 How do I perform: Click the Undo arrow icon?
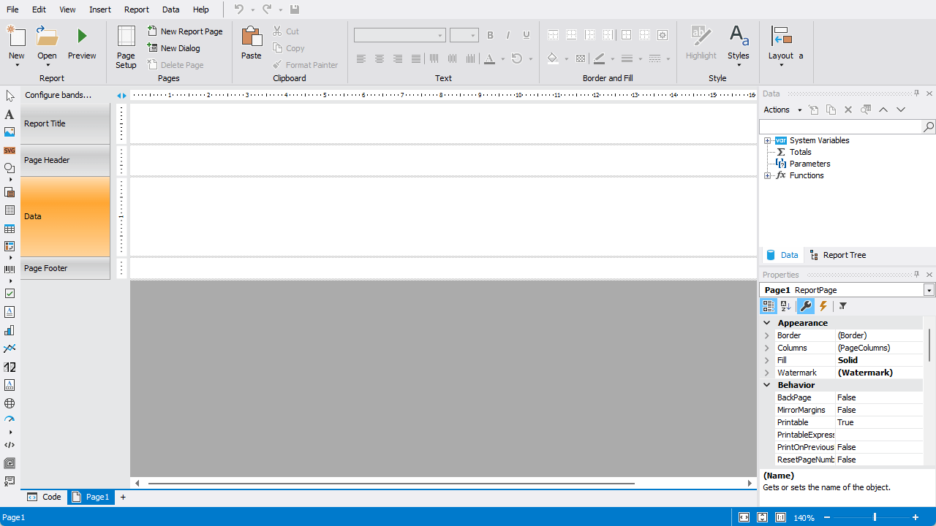pyautogui.click(x=239, y=9)
